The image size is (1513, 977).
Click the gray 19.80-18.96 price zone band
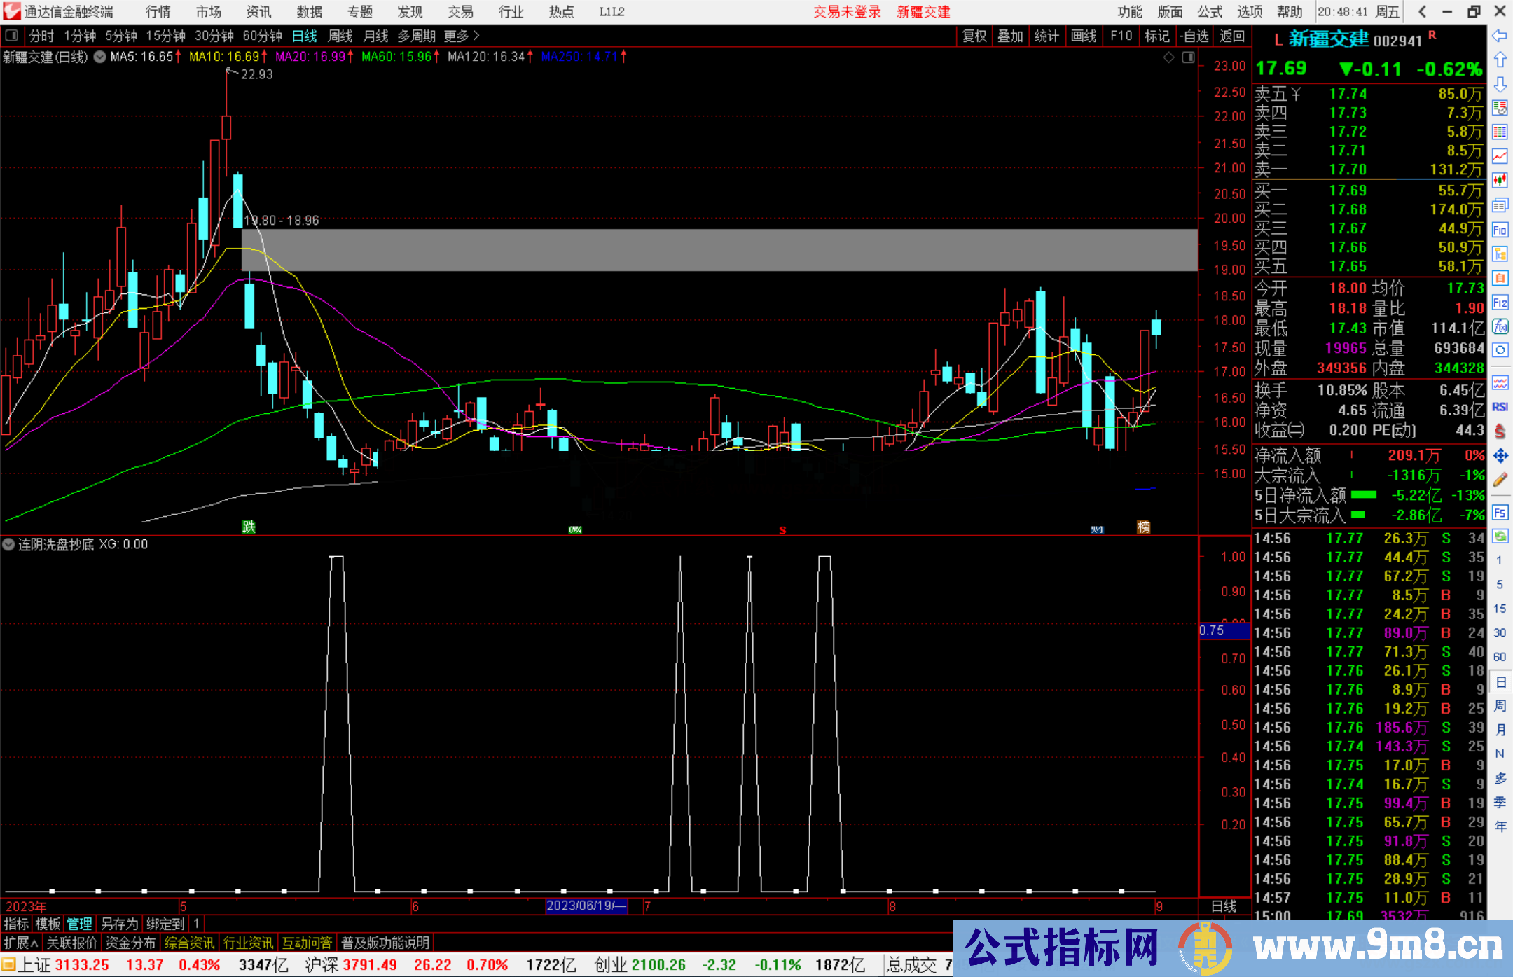(719, 250)
